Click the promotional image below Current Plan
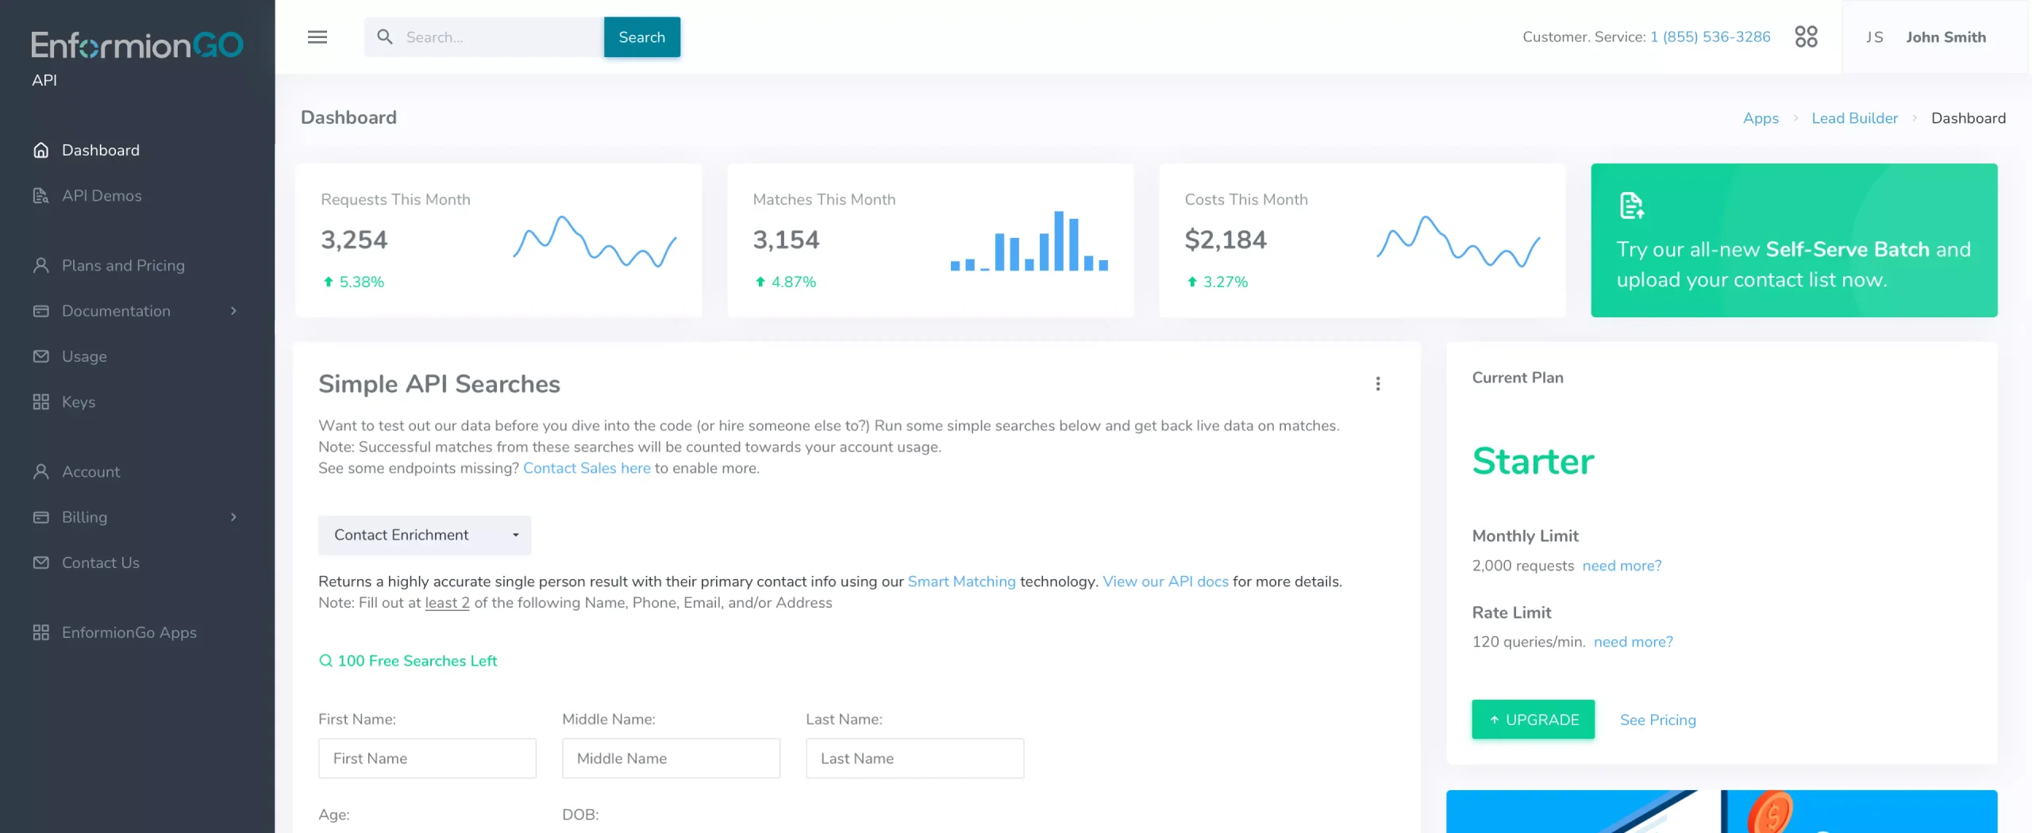The height and width of the screenshot is (833, 2032). 1722,812
